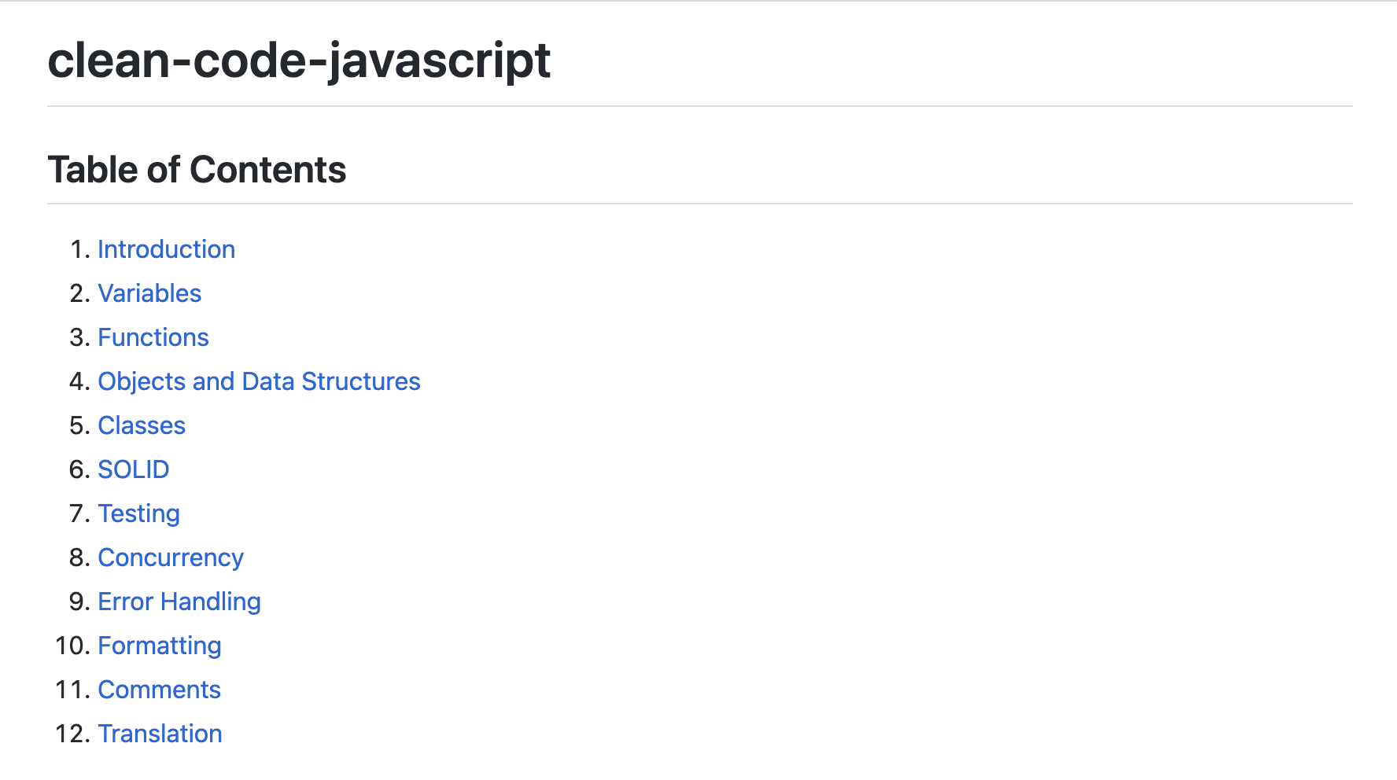Viewport: 1397px width, 780px height.
Task: Click the clean-code-javascript page title
Action: tap(299, 61)
